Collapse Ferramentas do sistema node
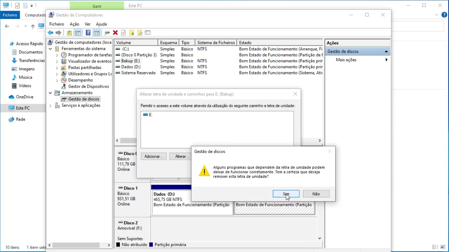Image resolution: width=449 pixels, height=252 pixels. pos(50,49)
